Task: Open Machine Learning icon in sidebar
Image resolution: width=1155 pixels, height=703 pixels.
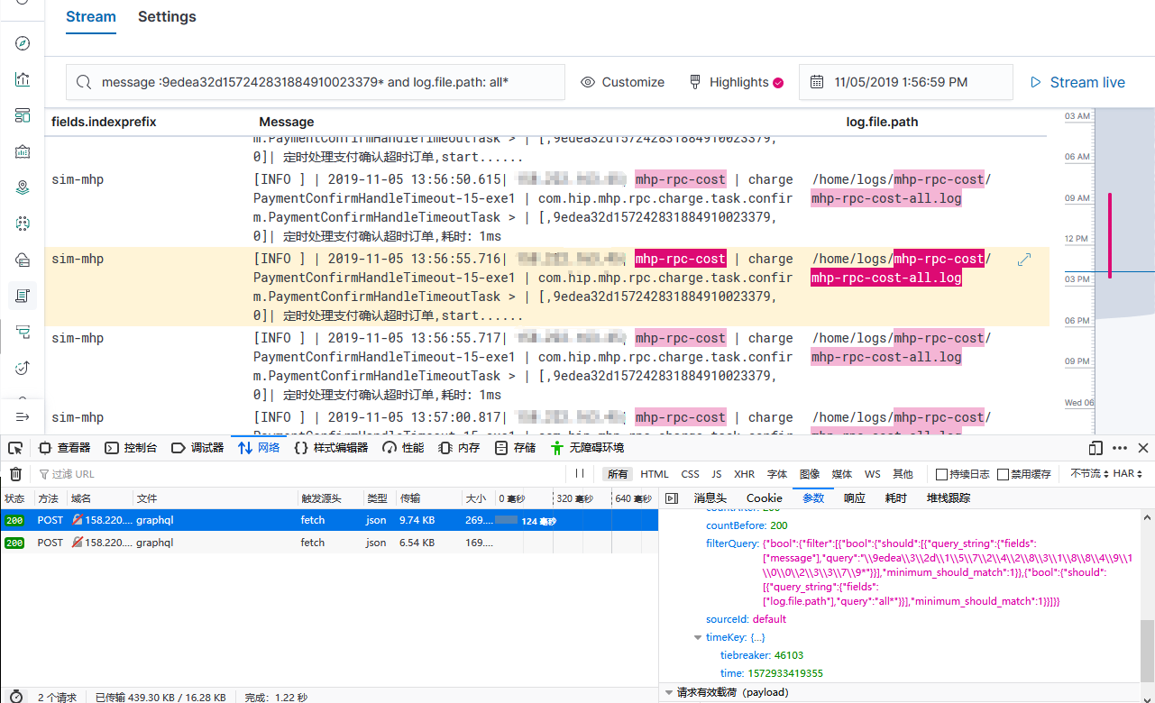Action: point(23,224)
